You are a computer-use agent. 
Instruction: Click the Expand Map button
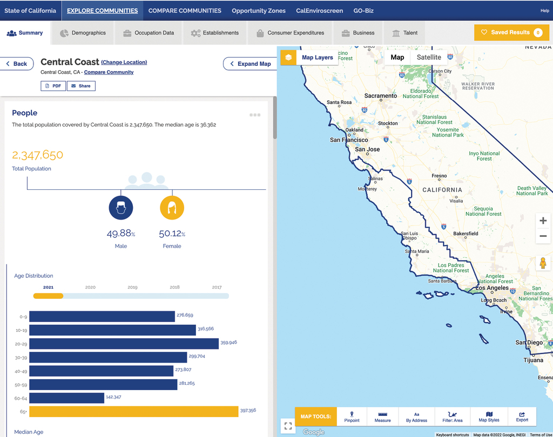pyautogui.click(x=251, y=64)
